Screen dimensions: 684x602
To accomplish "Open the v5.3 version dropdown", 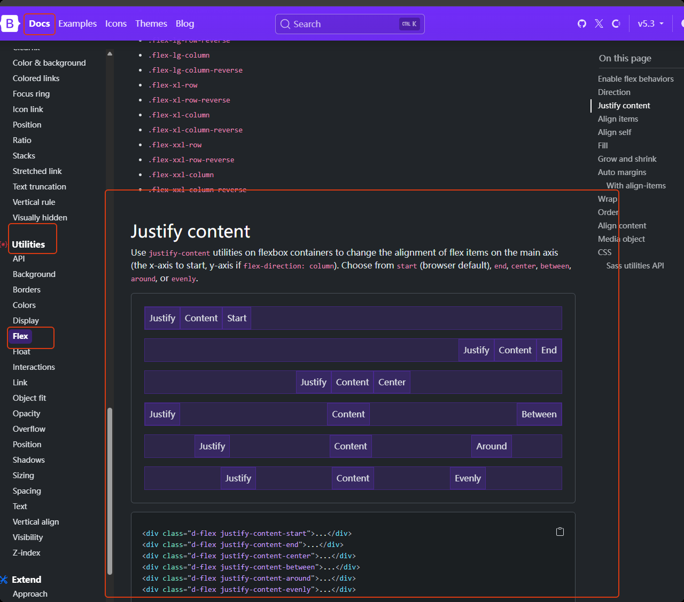I will coord(650,23).
